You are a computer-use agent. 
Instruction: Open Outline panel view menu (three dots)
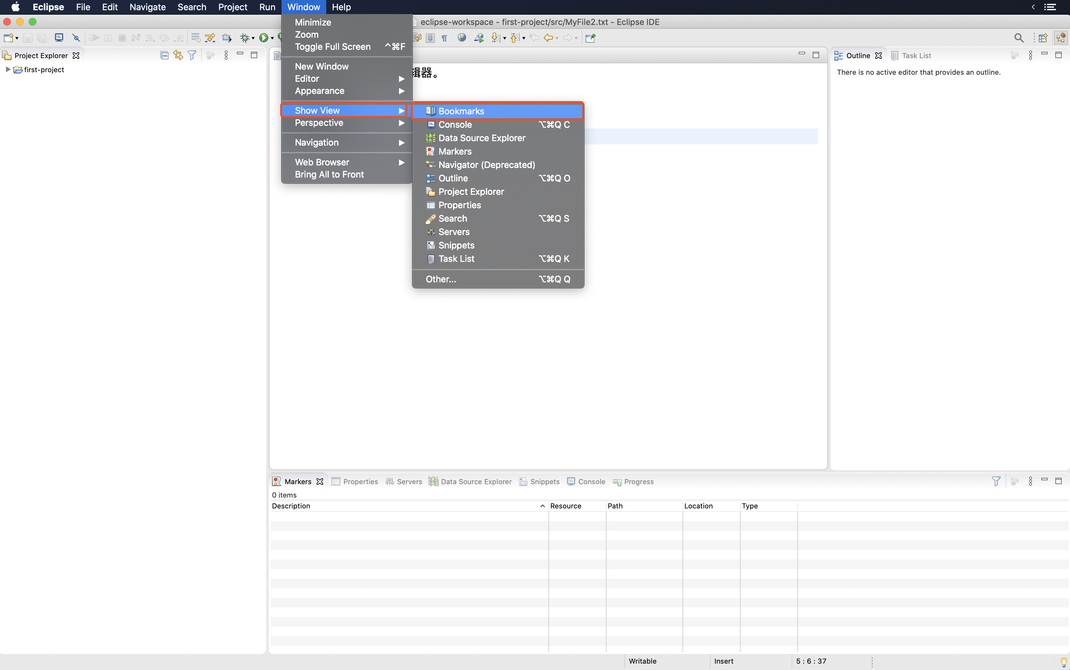[1031, 55]
